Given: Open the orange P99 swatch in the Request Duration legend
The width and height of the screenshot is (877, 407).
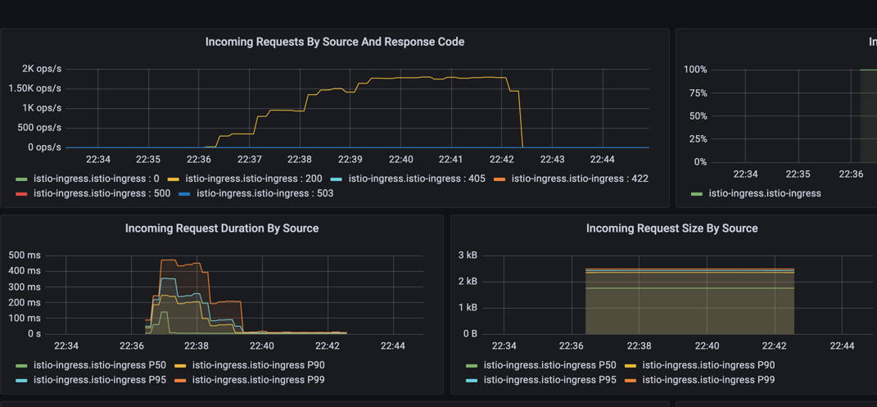Looking at the screenshot, I should click(181, 380).
